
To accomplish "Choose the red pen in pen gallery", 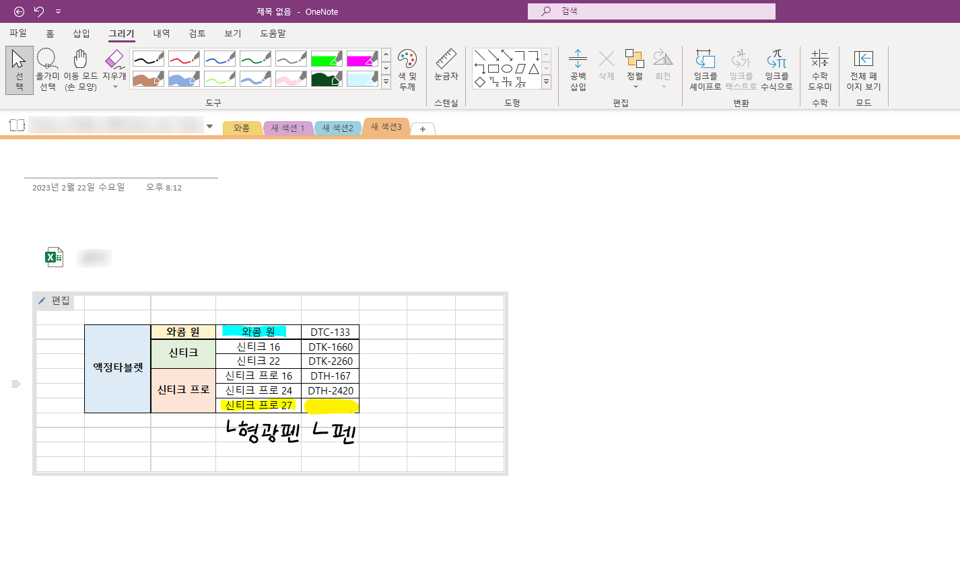I will pos(184,59).
